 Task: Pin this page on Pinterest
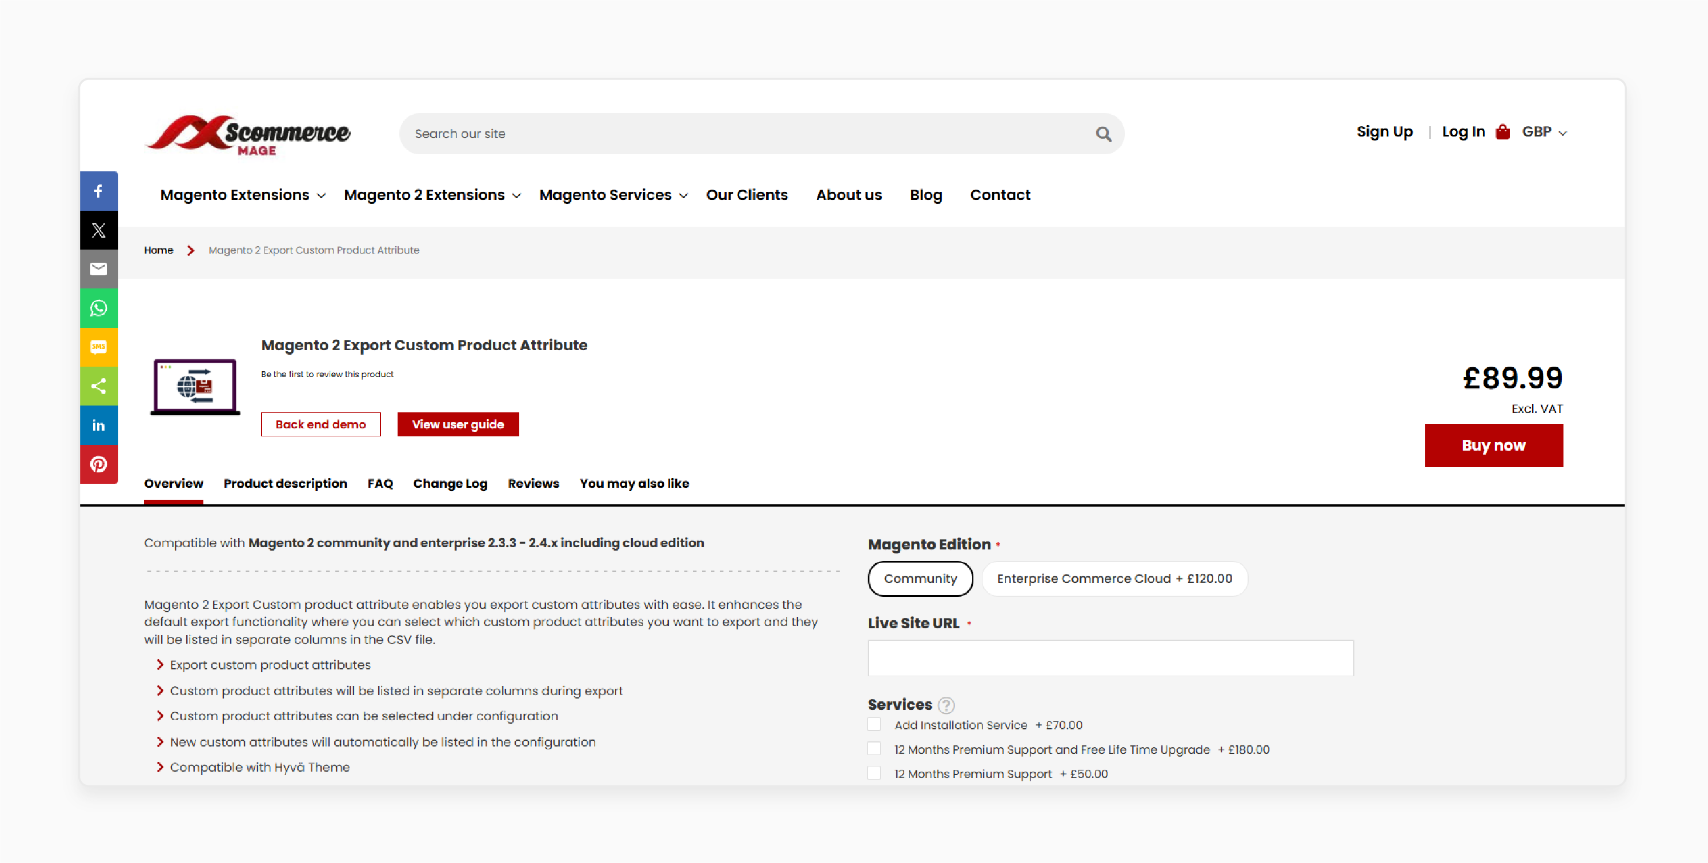click(x=99, y=464)
